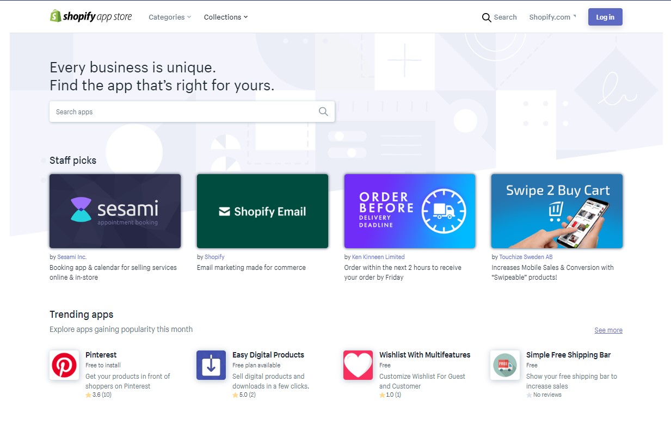Expand the Collections dropdown
The width and height of the screenshot is (671, 431).
point(226,17)
